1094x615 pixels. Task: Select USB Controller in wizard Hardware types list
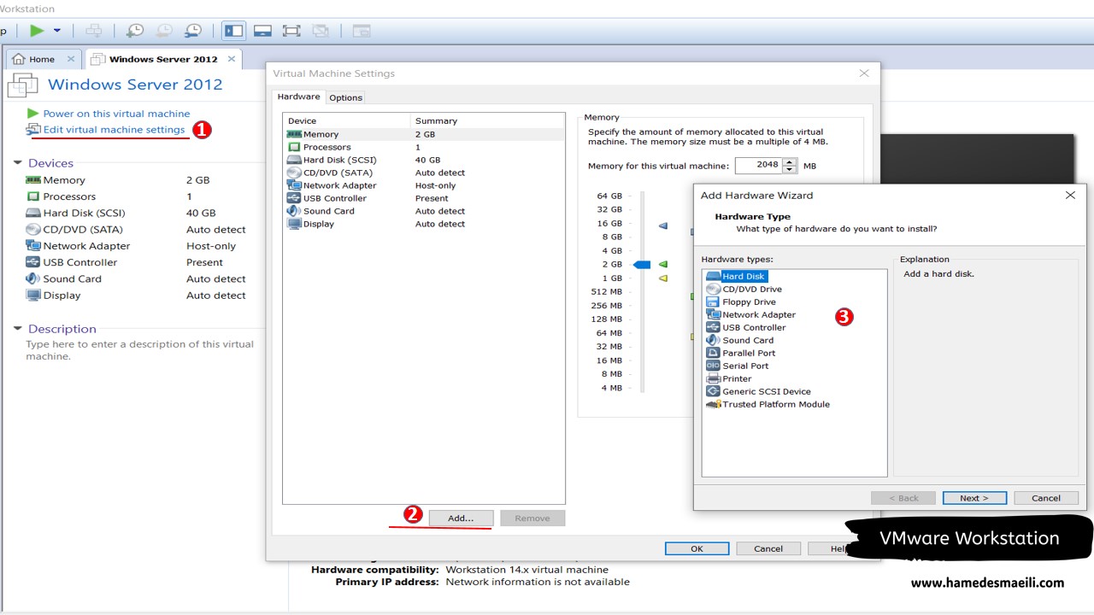click(x=745, y=327)
